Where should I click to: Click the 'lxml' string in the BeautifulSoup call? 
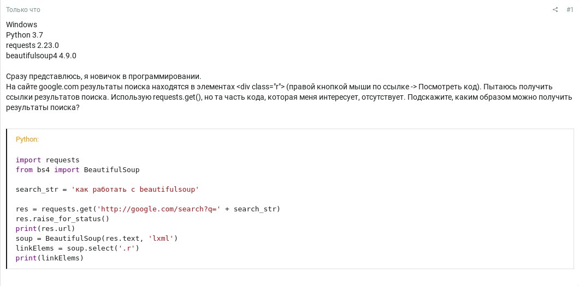tap(161, 239)
